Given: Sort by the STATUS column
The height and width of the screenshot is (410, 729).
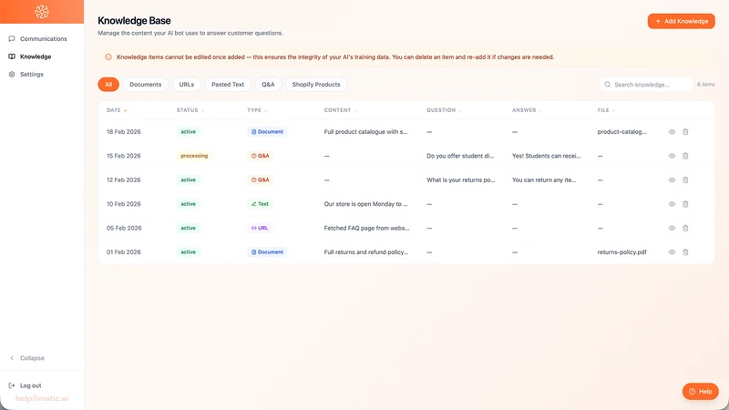Looking at the screenshot, I should (190, 110).
